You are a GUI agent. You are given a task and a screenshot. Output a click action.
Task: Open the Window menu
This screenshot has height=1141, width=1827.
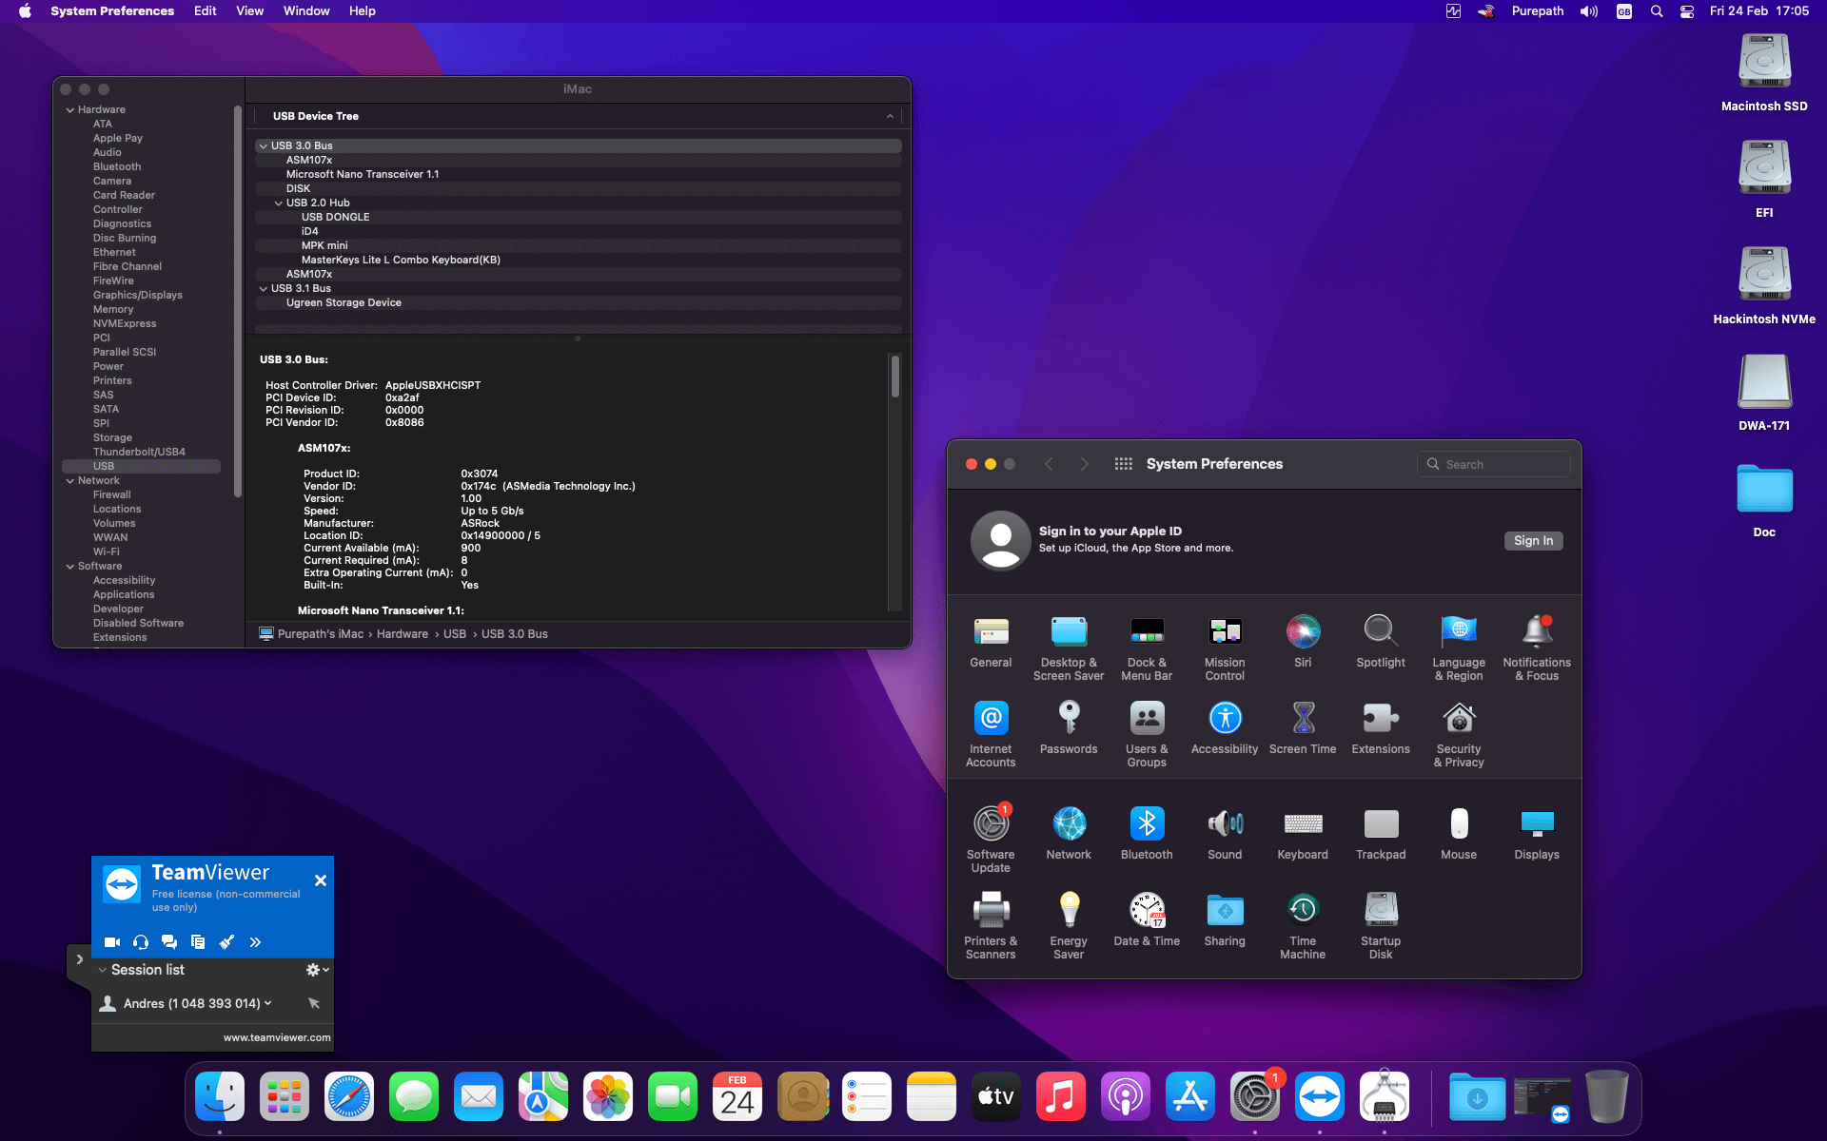(x=306, y=11)
